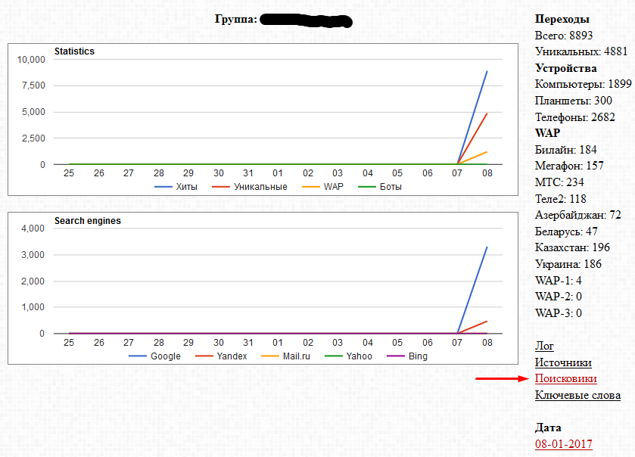Image resolution: width=635 pixels, height=457 pixels.
Task: Click the 10,000 axis label in Statistics chart
Action: (31, 60)
